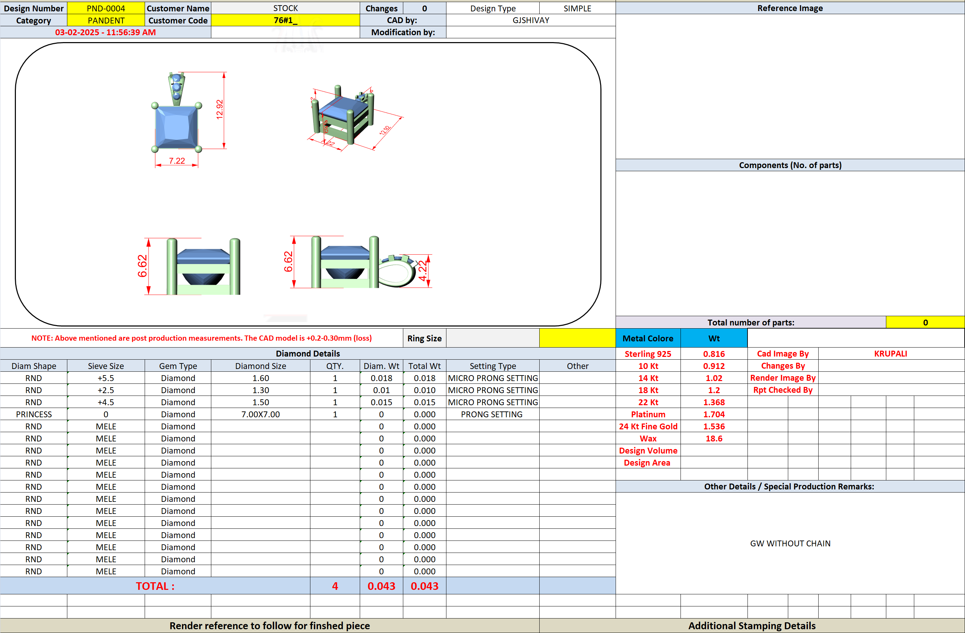Click the SIMPLE design type cell
Viewport: 965px width, 633px height.
(x=577, y=8)
